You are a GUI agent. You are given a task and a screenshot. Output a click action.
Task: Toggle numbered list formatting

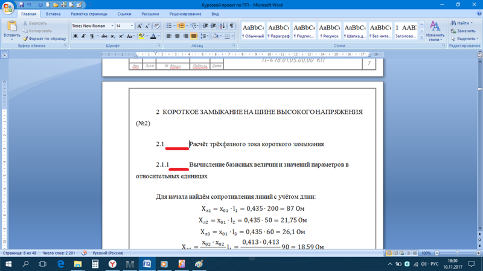point(181,26)
